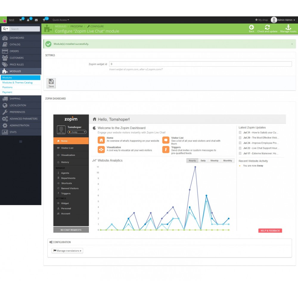Click the Zopim widget id input field

pos(200,64)
